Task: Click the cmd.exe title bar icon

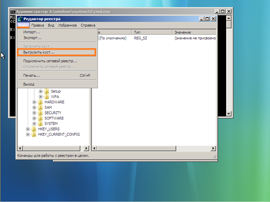Action: (x=13, y=12)
